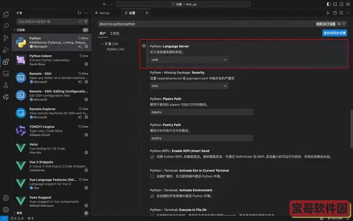Run Python file with play button
Screen dimensions: 353x221
(x=328, y=13)
